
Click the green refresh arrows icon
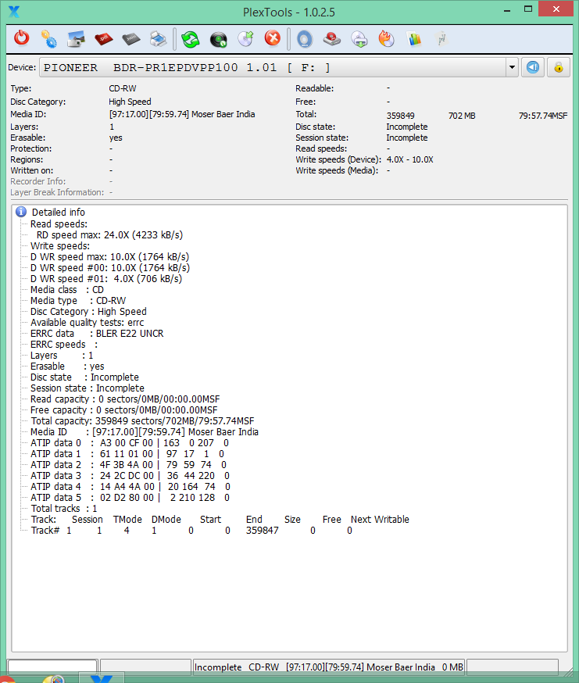coord(191,39)
